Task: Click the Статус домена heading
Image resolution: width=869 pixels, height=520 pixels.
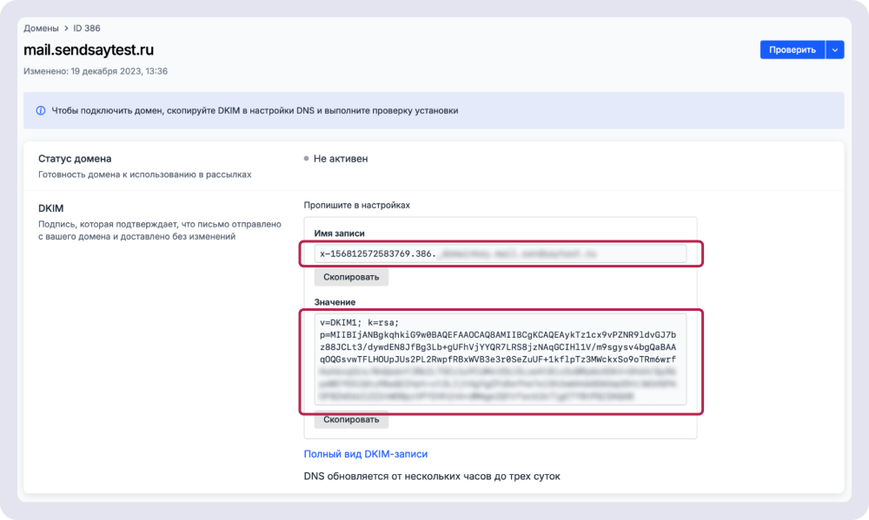Action: 75,159
